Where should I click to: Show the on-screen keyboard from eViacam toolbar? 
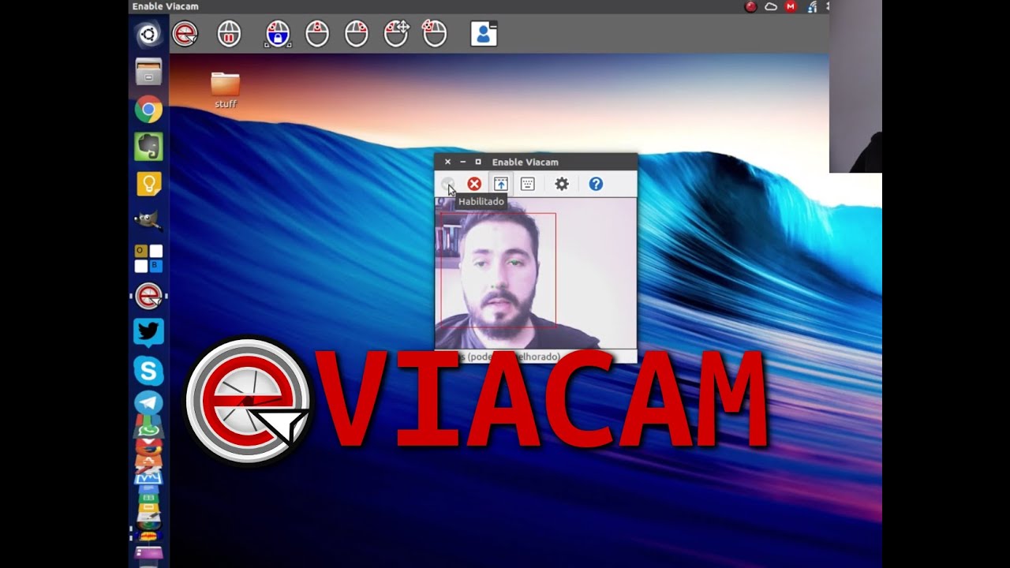click(x=528, y=184)
